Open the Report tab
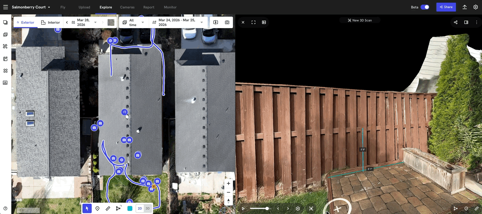This screenshot has width=482, height=214. click(x=149, y=7)
